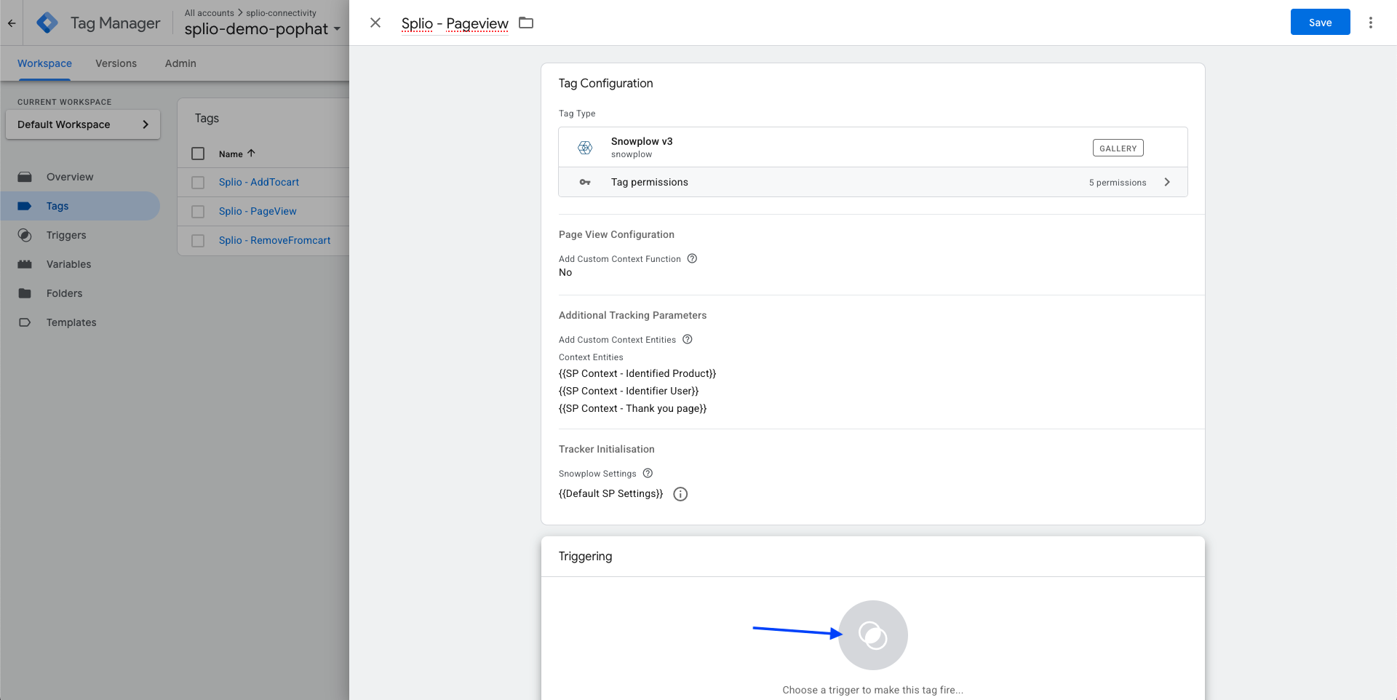Click the Snowplow v3 tag type row
Image resolution: width=1397 pixels, height=700 pixels.
pos(873,148)
